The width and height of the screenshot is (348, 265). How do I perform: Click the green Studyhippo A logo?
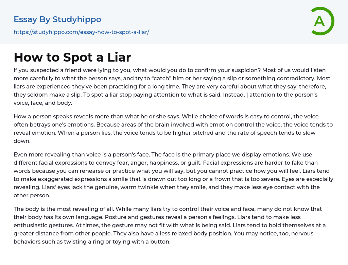pos(322,21)
